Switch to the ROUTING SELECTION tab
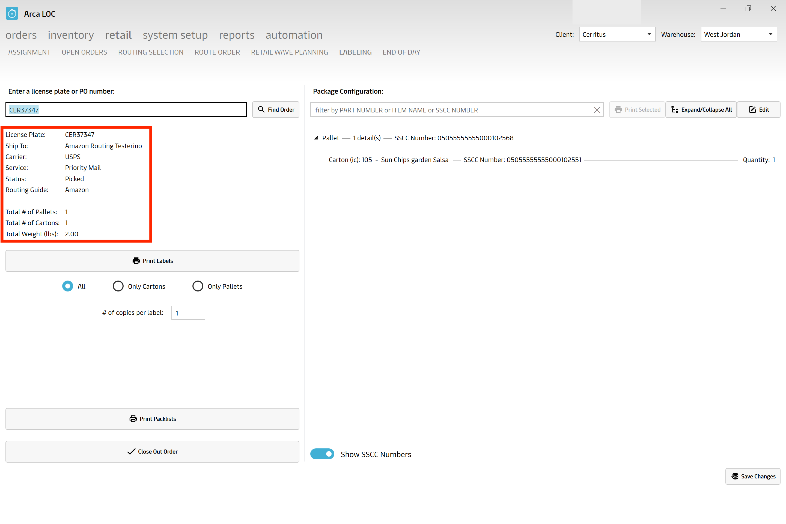786x524 pixels. (x=151, y=52)
